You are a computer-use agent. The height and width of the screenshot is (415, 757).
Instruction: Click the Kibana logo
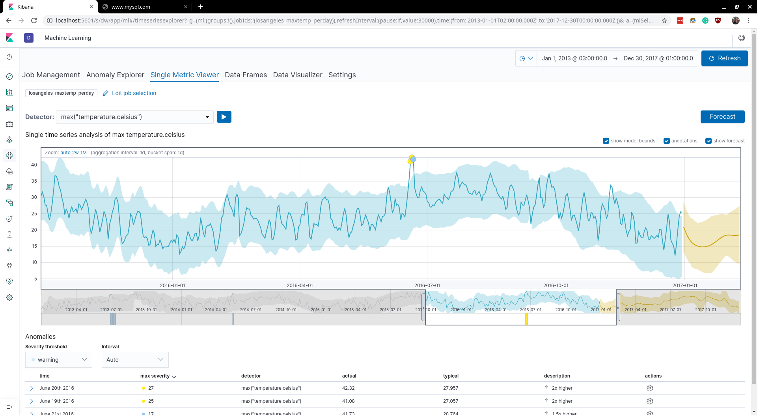[x=9, y=38]
